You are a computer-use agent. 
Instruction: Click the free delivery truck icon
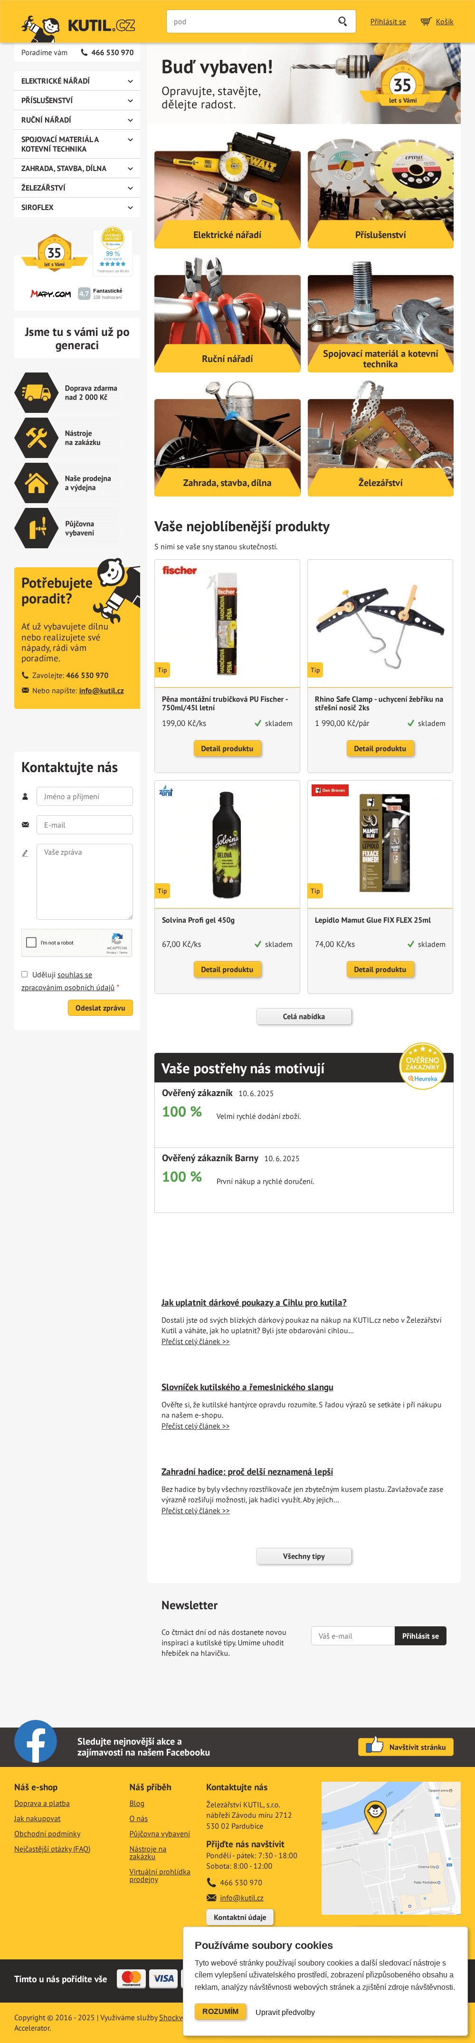click(x=37, y=392)
